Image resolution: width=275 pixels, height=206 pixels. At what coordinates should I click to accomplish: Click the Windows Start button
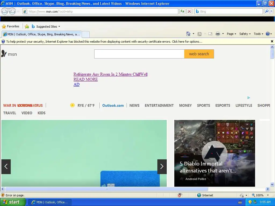[13, 202]
